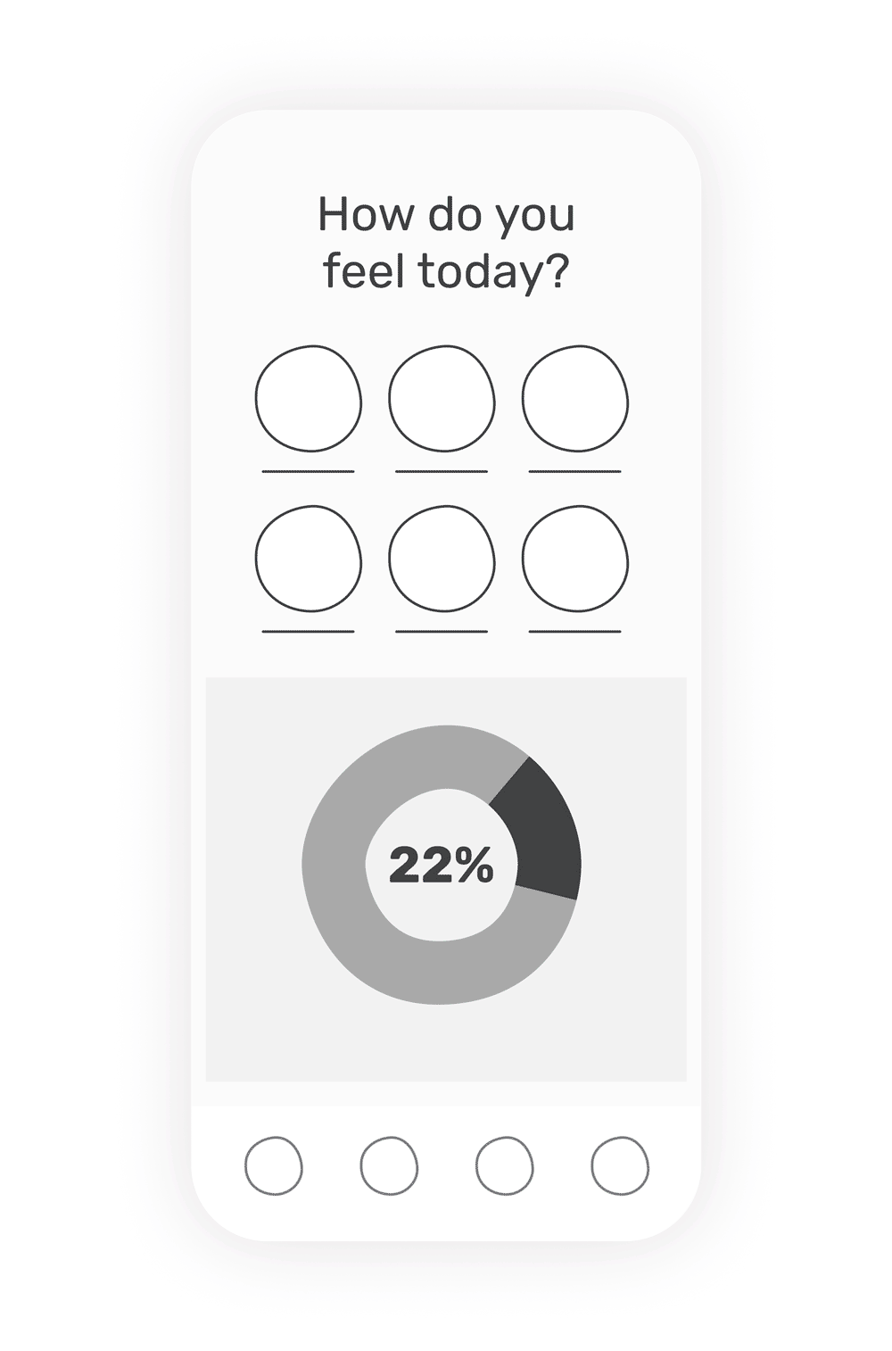Screen dimensions: 892x1351
Task: Select the bottom-left mood circle
Action: click(309, 559)
